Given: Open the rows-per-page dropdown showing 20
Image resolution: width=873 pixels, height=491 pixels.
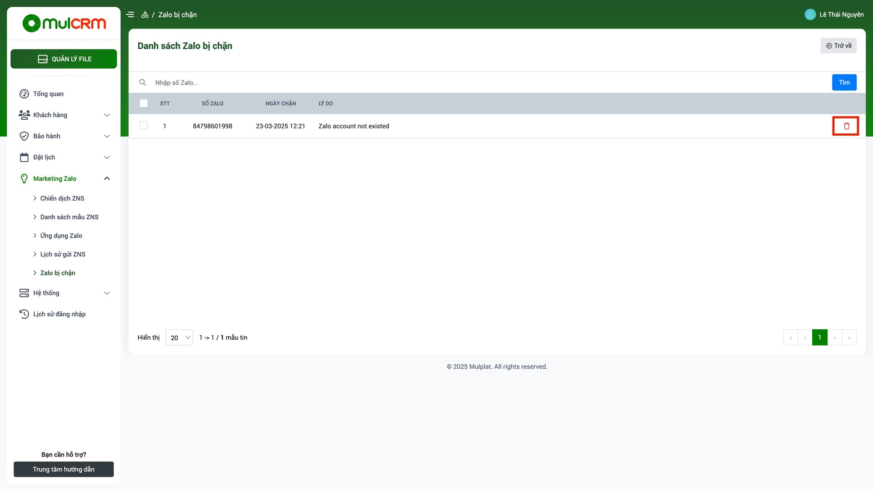Looking at the screenshot, I should (180, 338).
